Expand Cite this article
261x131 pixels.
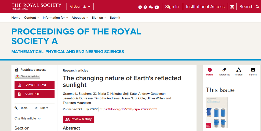pos(28,118)
